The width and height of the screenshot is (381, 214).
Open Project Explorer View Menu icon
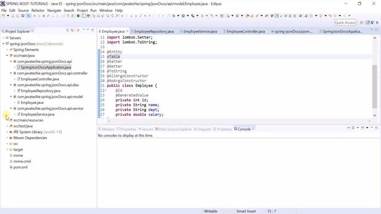pyautogui.click(x=84, y=30)
